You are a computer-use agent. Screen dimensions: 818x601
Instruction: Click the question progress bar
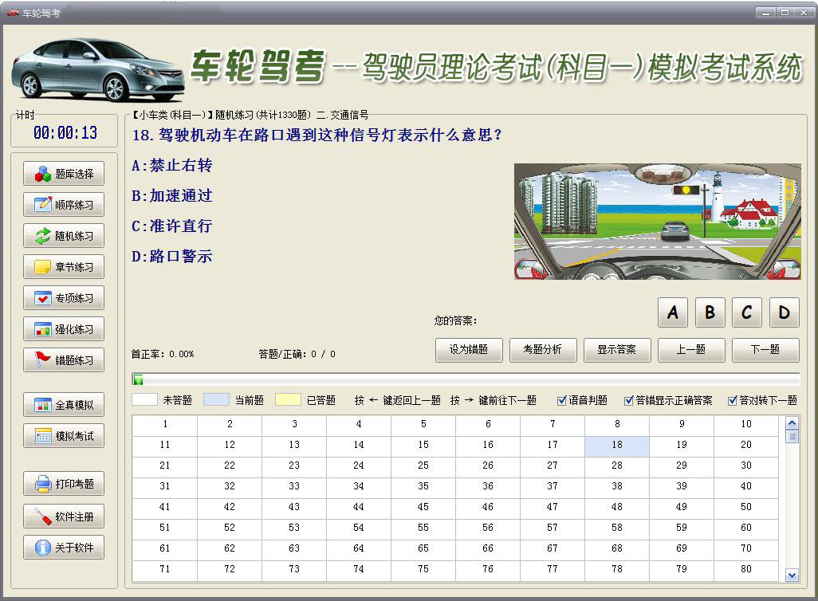coord(466,379)
